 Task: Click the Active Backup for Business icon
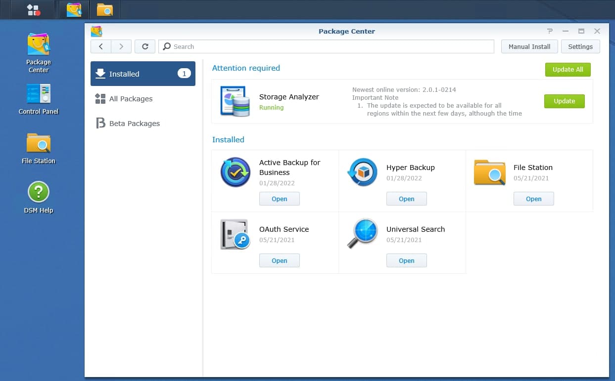(236, 172)
